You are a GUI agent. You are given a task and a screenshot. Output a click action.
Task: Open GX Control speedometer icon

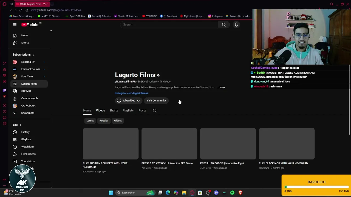4,63
